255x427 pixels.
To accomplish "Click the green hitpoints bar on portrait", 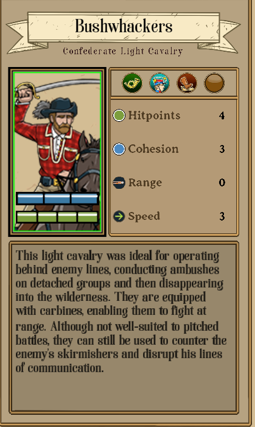I will point(57,217).
